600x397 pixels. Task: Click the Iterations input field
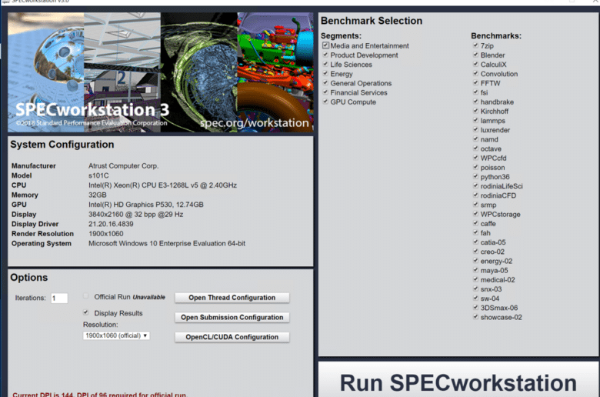pyautogui.click(x=59, y=298)
